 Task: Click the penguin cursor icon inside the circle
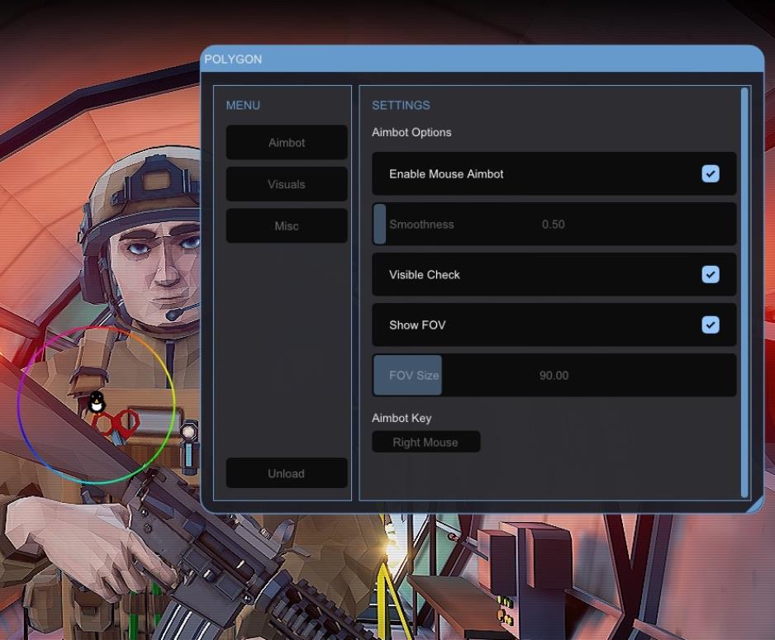(x=97, y=402)
